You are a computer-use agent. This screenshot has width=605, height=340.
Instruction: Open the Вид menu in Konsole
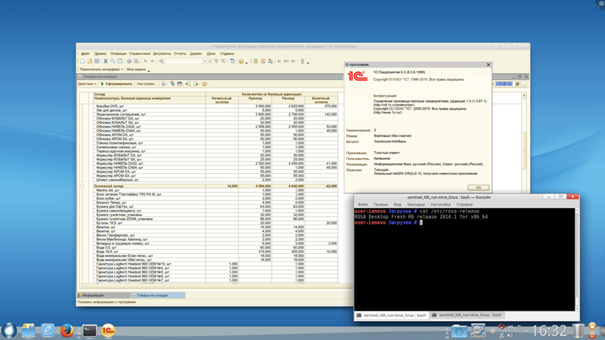pyautogui.click(x=398, y=204)
